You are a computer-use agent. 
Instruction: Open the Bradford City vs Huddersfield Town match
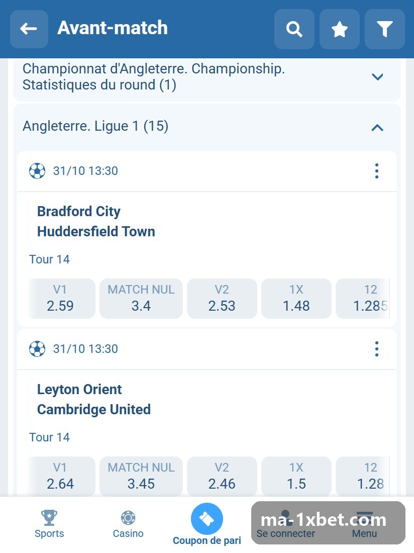(x=96, y=222)
